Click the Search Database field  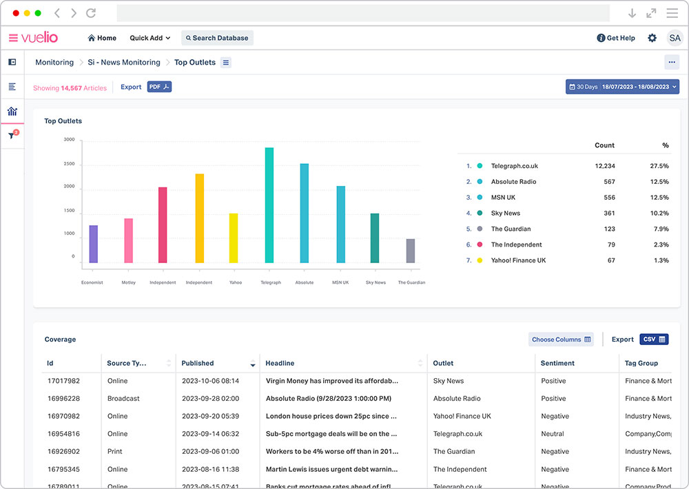(217, 38)
